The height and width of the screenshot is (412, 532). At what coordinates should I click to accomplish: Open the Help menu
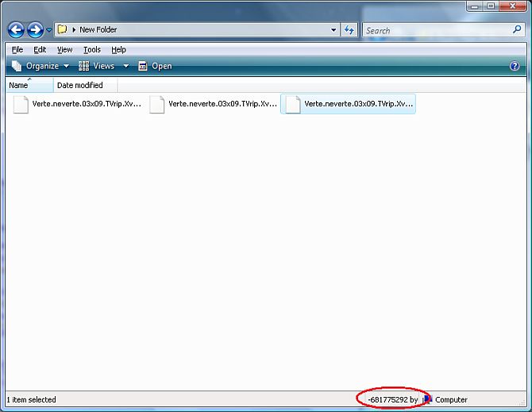pyautogui.click(x=118, y=50)
